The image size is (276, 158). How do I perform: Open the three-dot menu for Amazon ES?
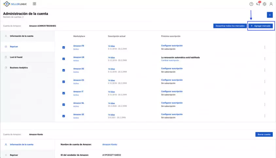pyautogui.click(x=265, y=81)
